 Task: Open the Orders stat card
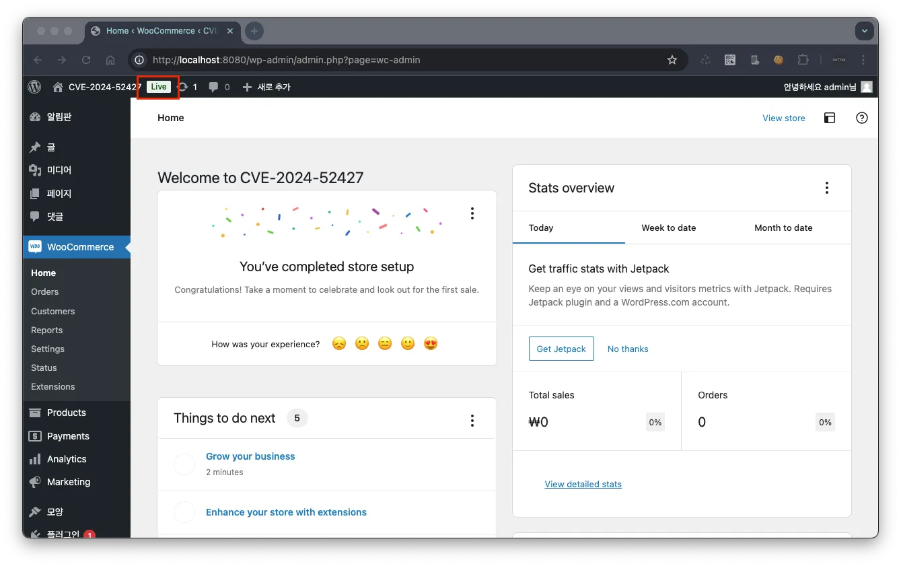pyautogui.click(x=766, y=411)
